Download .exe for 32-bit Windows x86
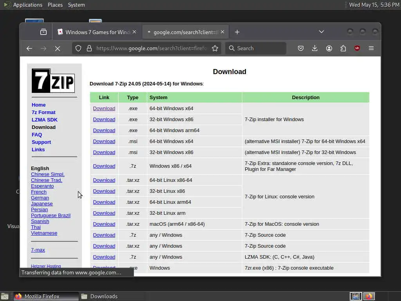 (x=104, y=120)
